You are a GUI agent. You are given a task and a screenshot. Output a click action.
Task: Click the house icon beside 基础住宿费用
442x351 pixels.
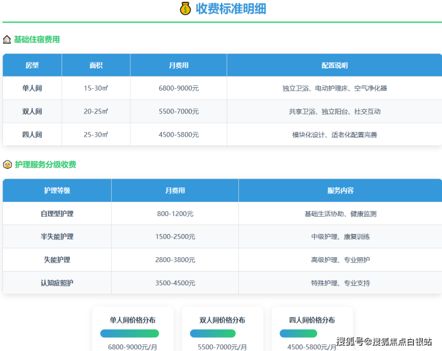[7, 39]
